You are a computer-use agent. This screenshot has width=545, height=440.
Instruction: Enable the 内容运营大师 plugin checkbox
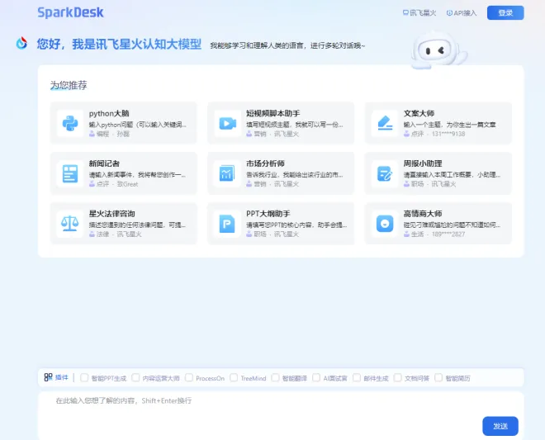click(x=135, y=377)
